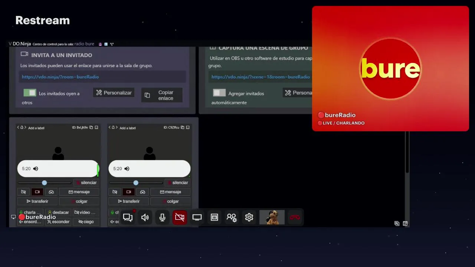Toggle 'Agregar invitados automáticamente' switch
The image size is (475, 267).
pyautogui.click(x=219, y=93)
